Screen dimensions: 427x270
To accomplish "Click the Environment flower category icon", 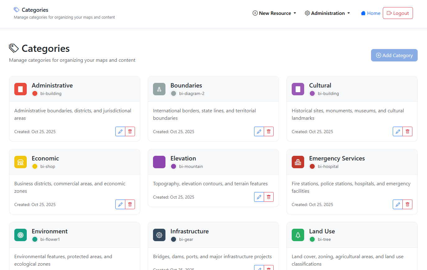I will [21, 235].
